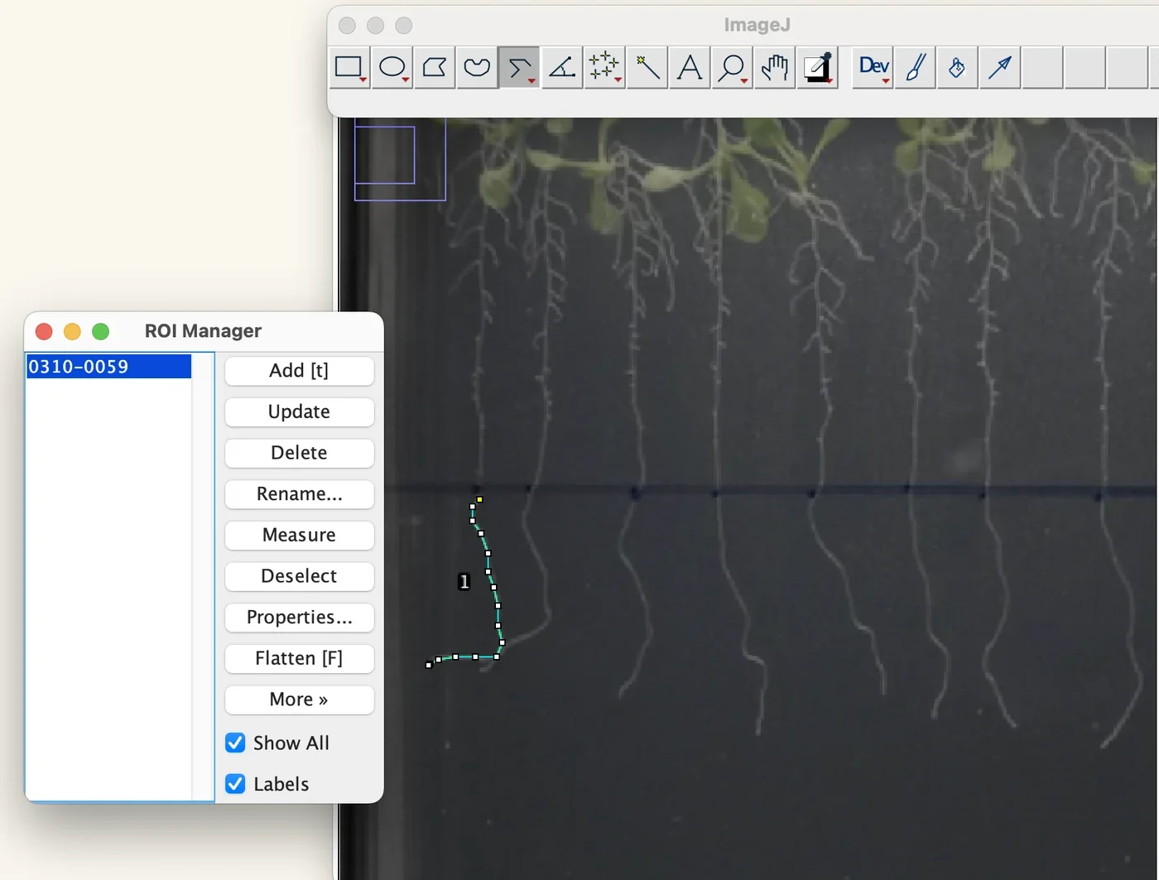Image resolution: width=1159 pixels, height=880 pixels.
Task: Click Add [t] in ROI Manager
Action: (299, 371)
